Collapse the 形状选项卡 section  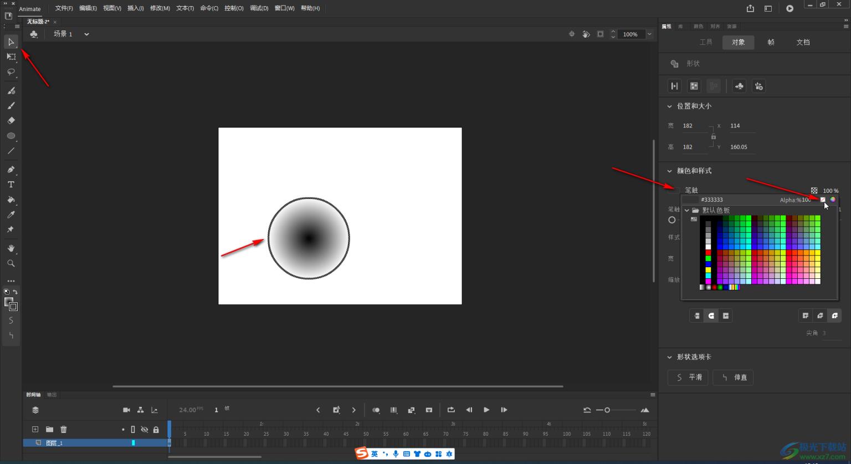click(x=669, y=358)
